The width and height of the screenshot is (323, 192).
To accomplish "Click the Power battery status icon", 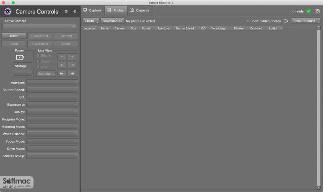I will [20, 57].
